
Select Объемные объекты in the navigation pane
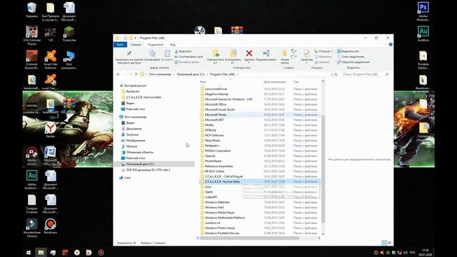click(x=140, y=152)
